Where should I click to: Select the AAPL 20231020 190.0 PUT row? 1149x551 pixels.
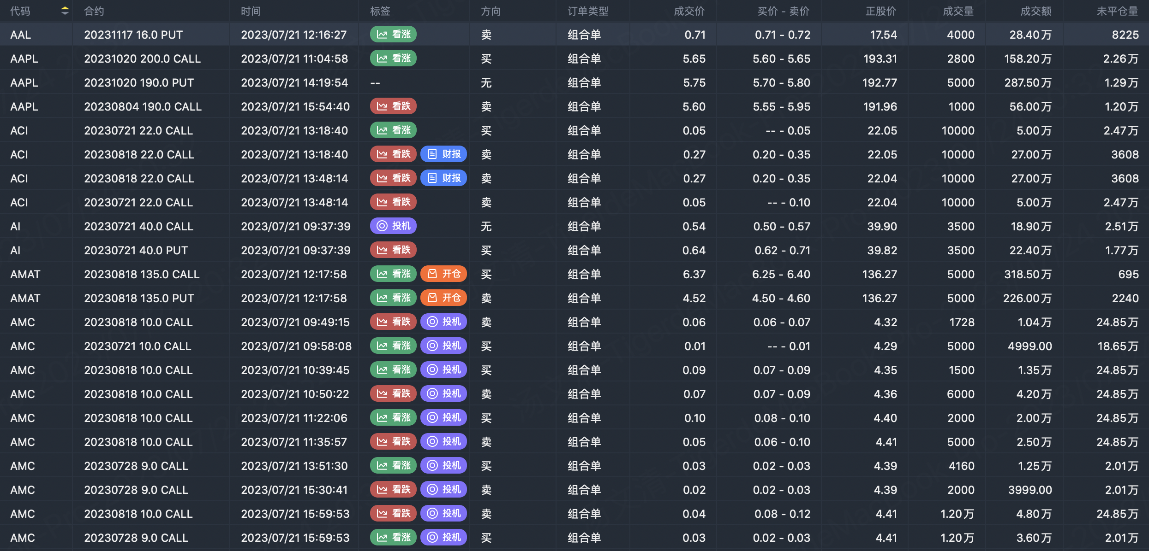pyautogui.click(x=139, y=83)
